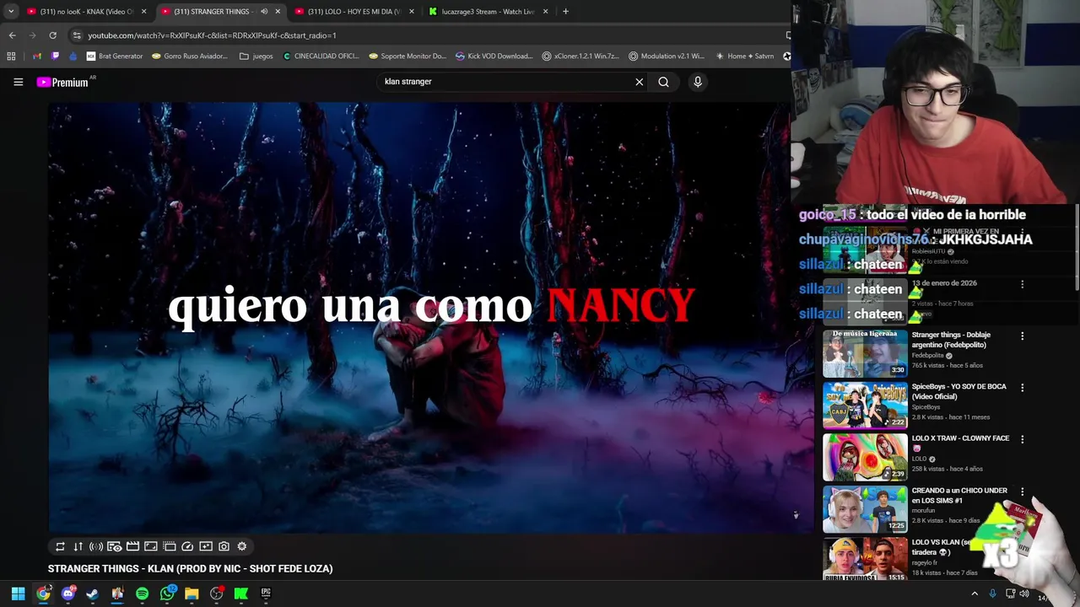Open the enhancer settings gear icon

[x=242, y=546]
